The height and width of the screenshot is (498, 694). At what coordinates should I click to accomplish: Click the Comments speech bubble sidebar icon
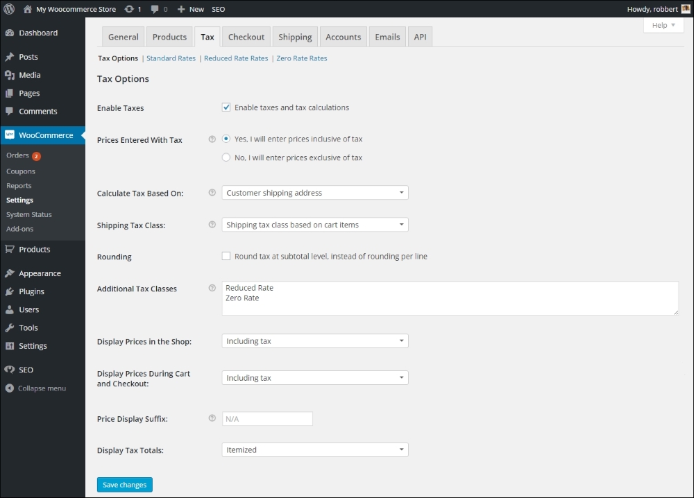coord(9,112)
